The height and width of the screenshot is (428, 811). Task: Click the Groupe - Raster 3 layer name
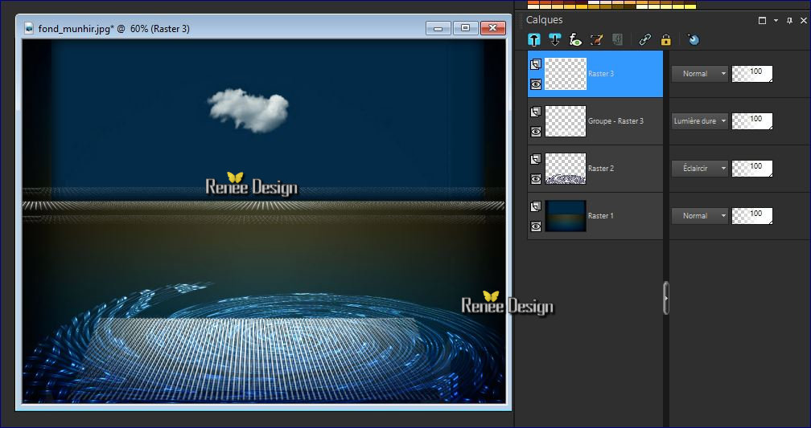click(x=615, y=121)
